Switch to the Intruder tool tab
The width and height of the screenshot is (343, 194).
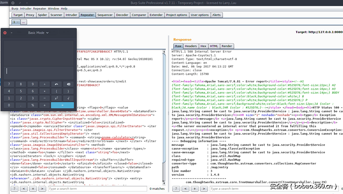(x=71, y=15)
